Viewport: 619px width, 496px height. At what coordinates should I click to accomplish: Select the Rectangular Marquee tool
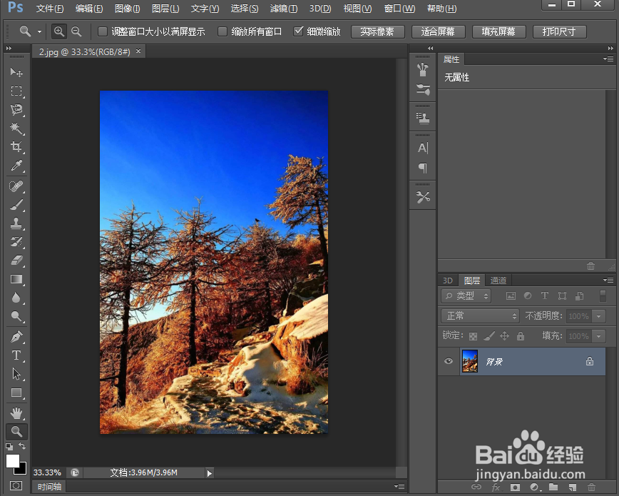(16, 91)
